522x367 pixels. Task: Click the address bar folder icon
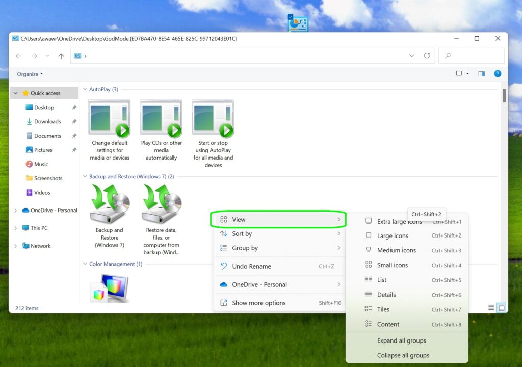77,56
